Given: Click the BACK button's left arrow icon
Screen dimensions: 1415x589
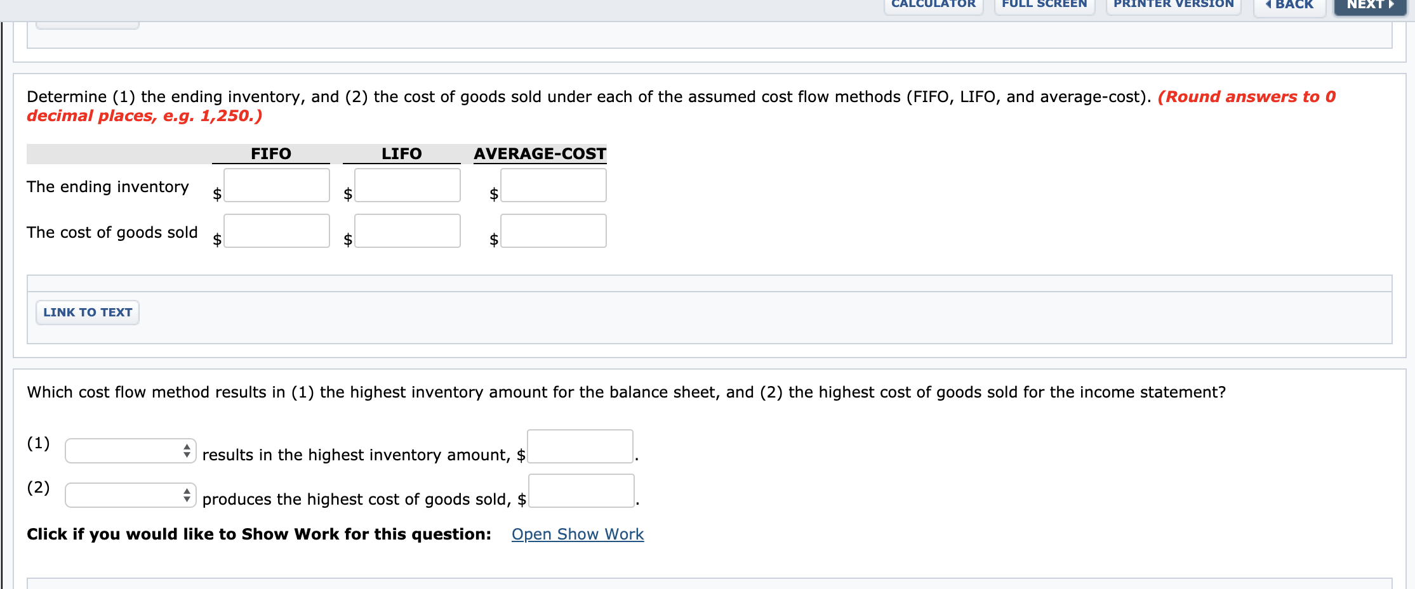Looking at the screenshot, I should [x=1268, y=4].
